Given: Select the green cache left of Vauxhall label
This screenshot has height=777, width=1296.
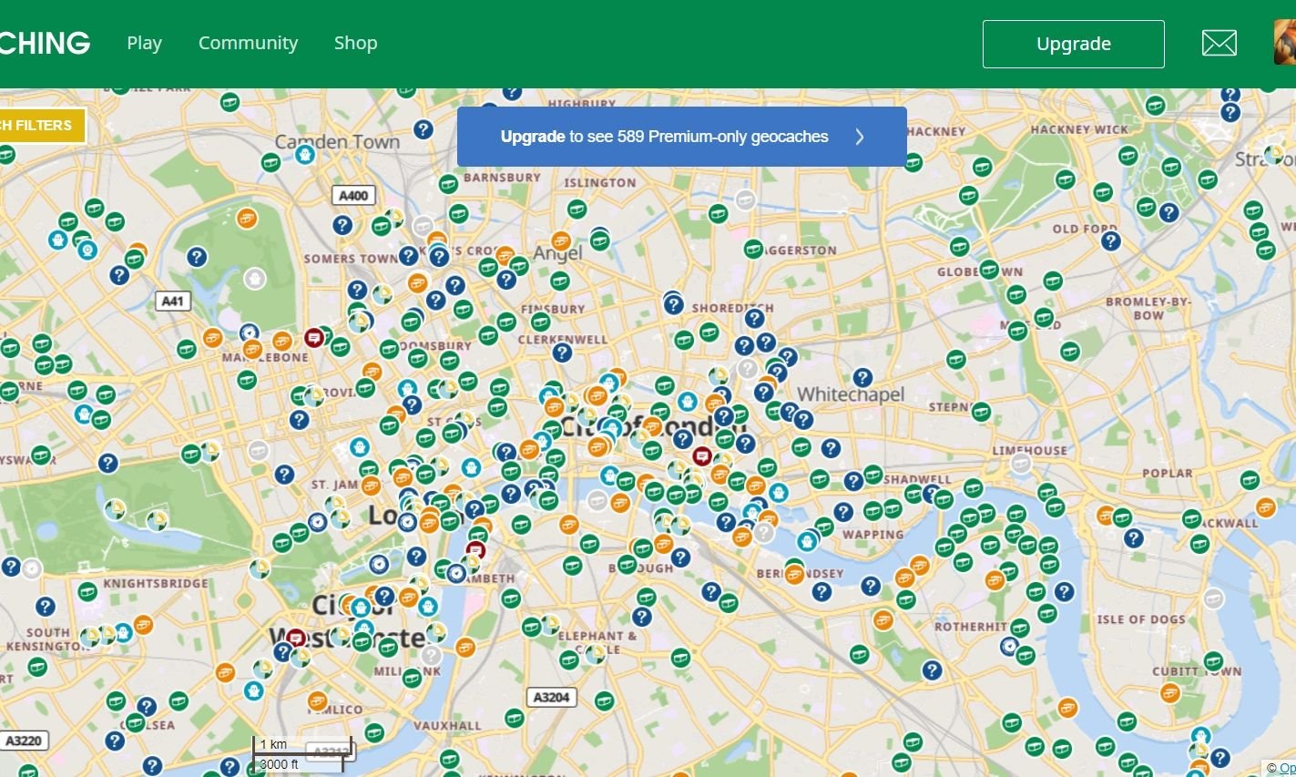Looking at the screenshot, I should click(373, 732).
